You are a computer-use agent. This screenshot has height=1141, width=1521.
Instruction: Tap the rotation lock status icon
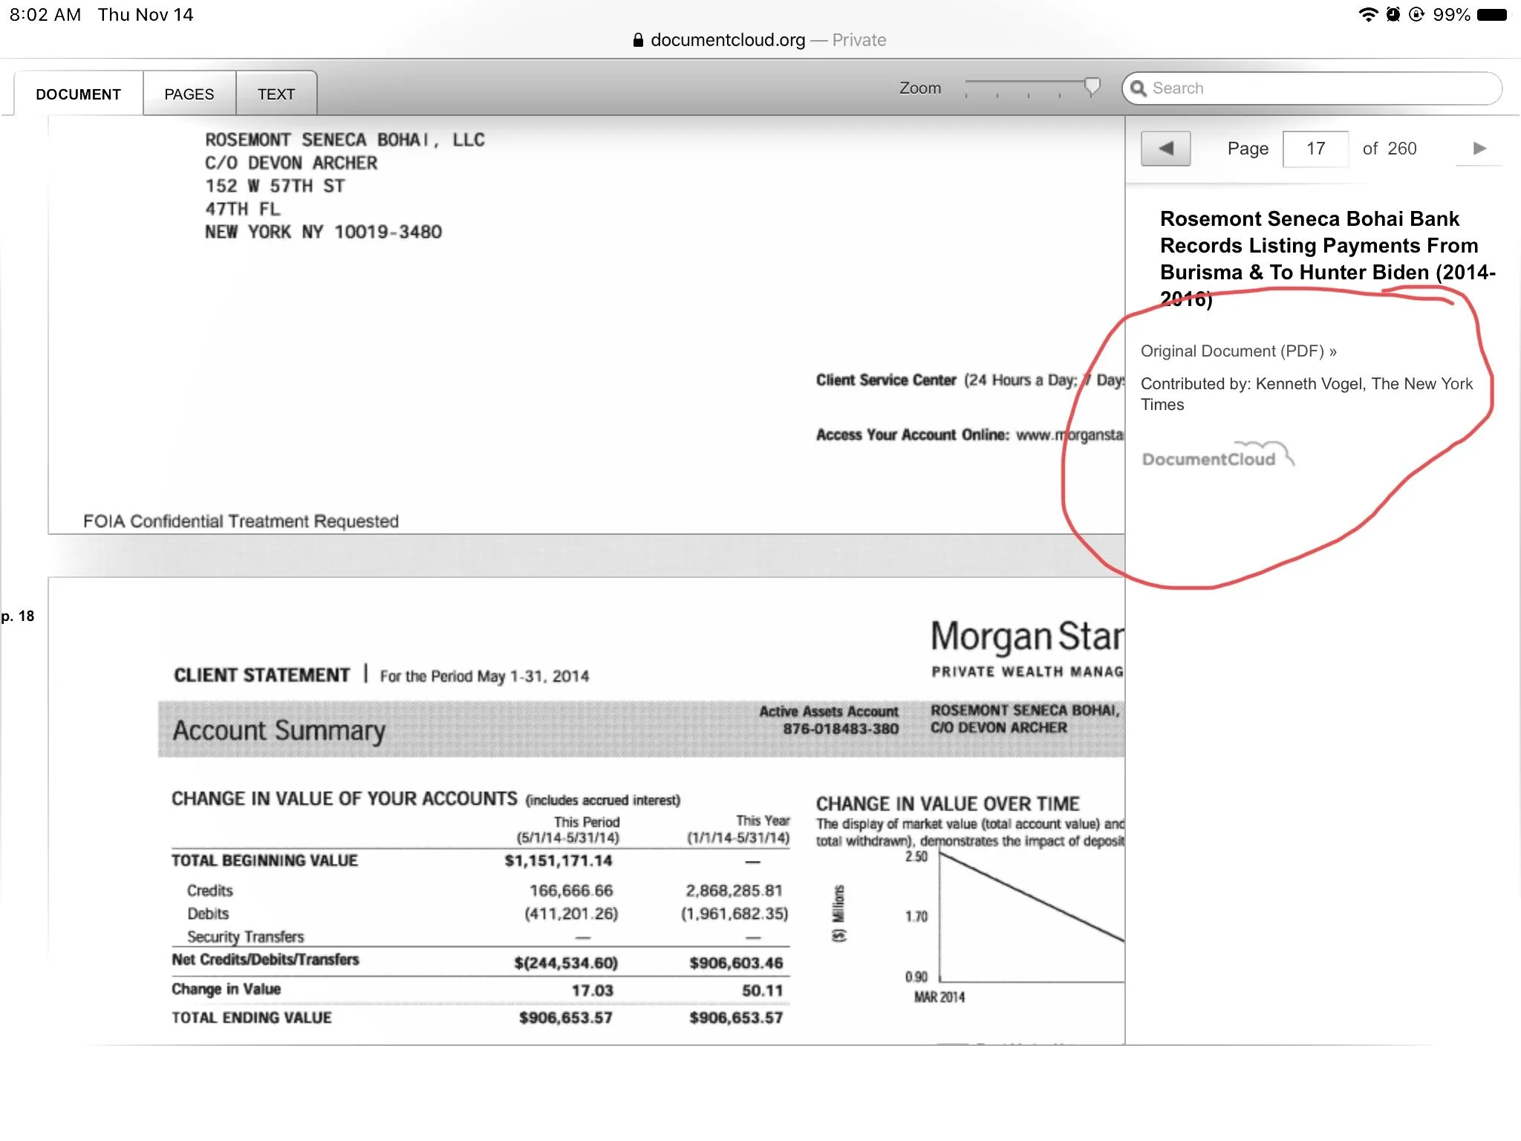1416,15
